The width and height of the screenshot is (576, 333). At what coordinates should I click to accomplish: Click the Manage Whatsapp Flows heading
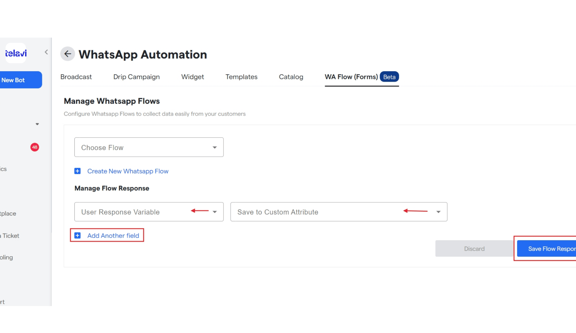(112, 101)
